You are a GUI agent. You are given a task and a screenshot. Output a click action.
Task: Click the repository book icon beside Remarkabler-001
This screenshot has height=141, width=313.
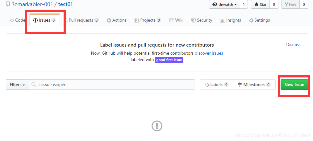tap(8, 4)
